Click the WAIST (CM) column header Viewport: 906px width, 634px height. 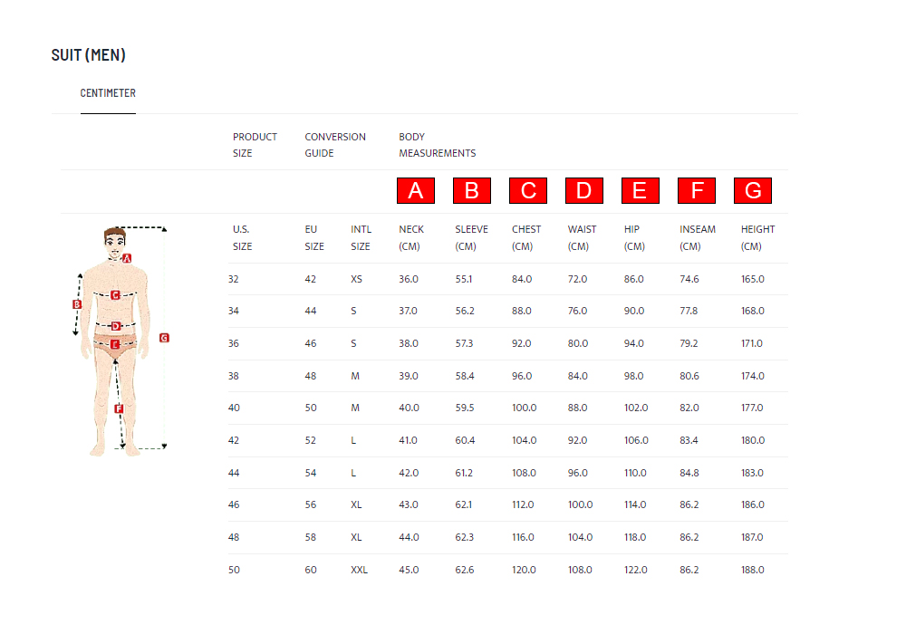tap(582, 238)
